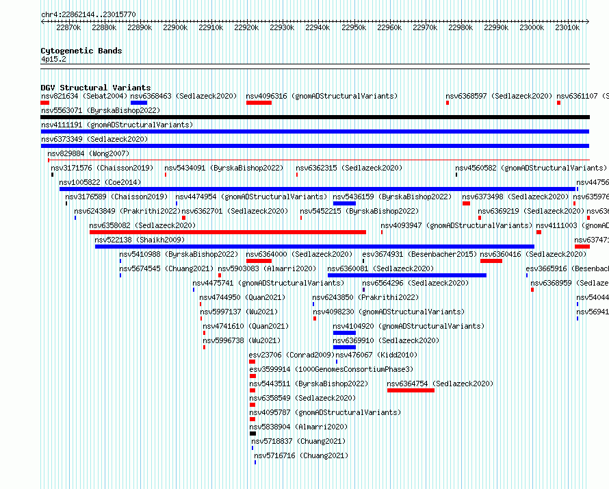Click the 22980k ruler position marker
The height and width of the screenshot is (489, 609).
click(x=461, y=27)
